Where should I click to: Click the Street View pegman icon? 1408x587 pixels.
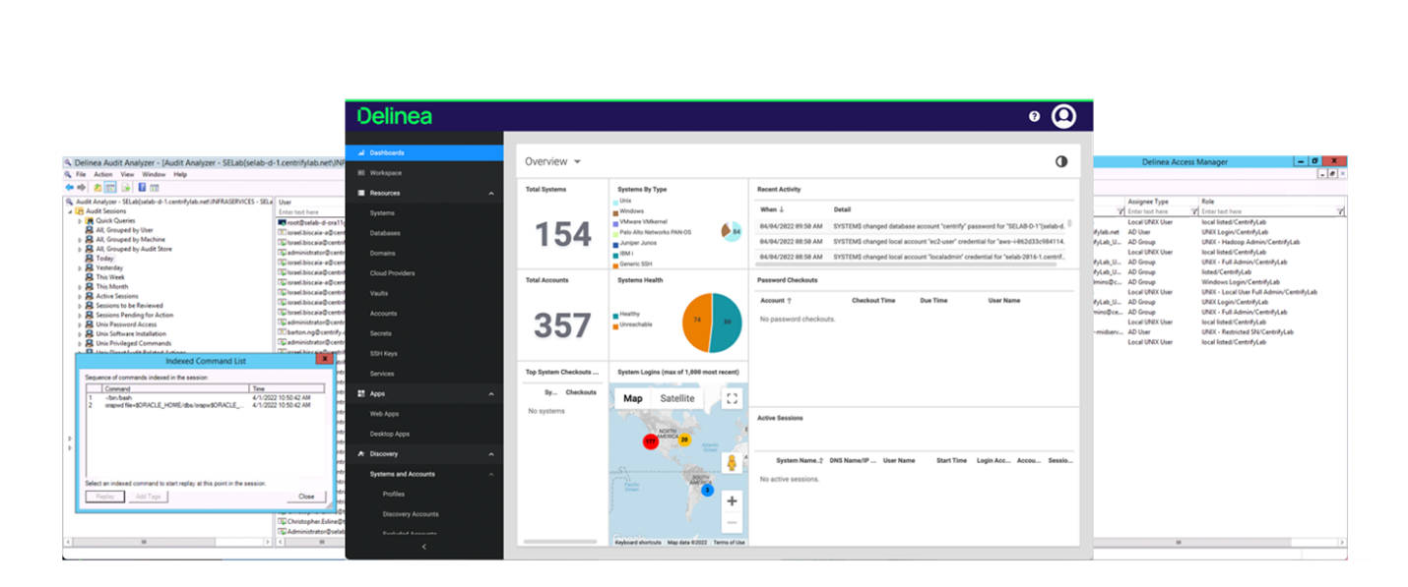pos(732,462)
